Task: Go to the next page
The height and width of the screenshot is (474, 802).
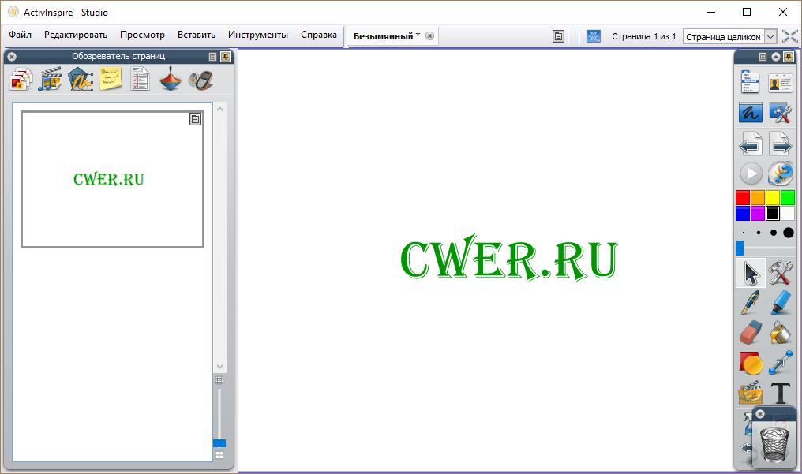Action: 781,144
